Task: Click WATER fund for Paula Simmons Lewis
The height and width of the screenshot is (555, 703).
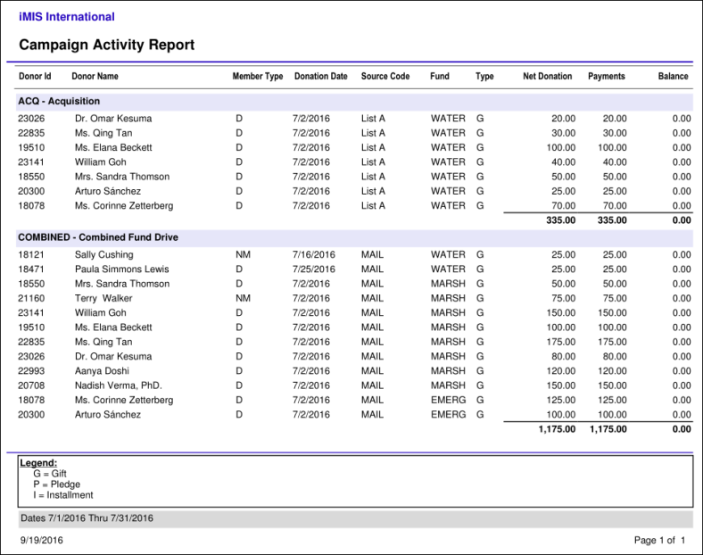Action: (449, 269)
